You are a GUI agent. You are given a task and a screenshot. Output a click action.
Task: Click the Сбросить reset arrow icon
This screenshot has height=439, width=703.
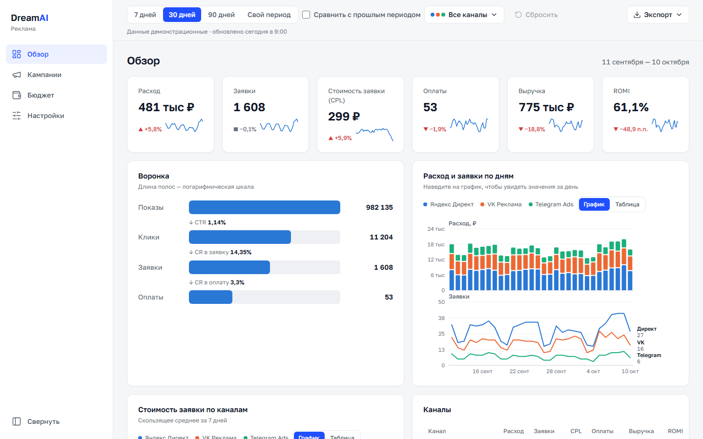tap(518, 15)
